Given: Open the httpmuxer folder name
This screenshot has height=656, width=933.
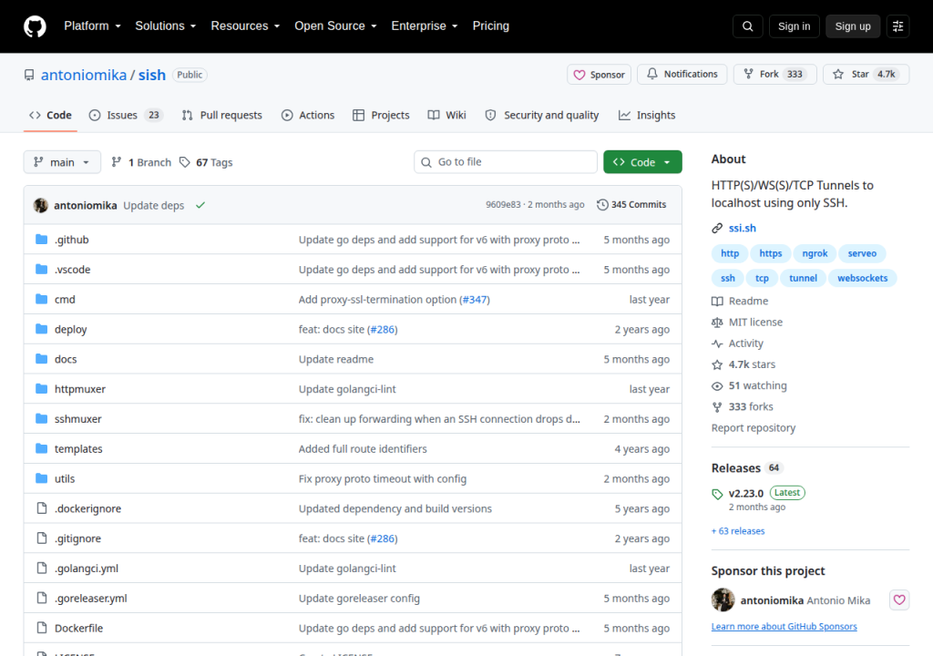Looking at the screenshot, I should coord(80,389).
